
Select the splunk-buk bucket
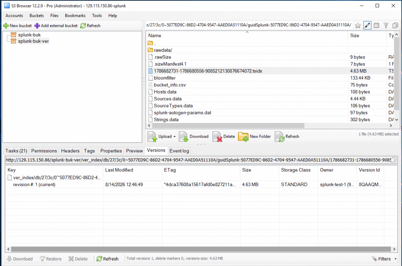tap(29, 35)
